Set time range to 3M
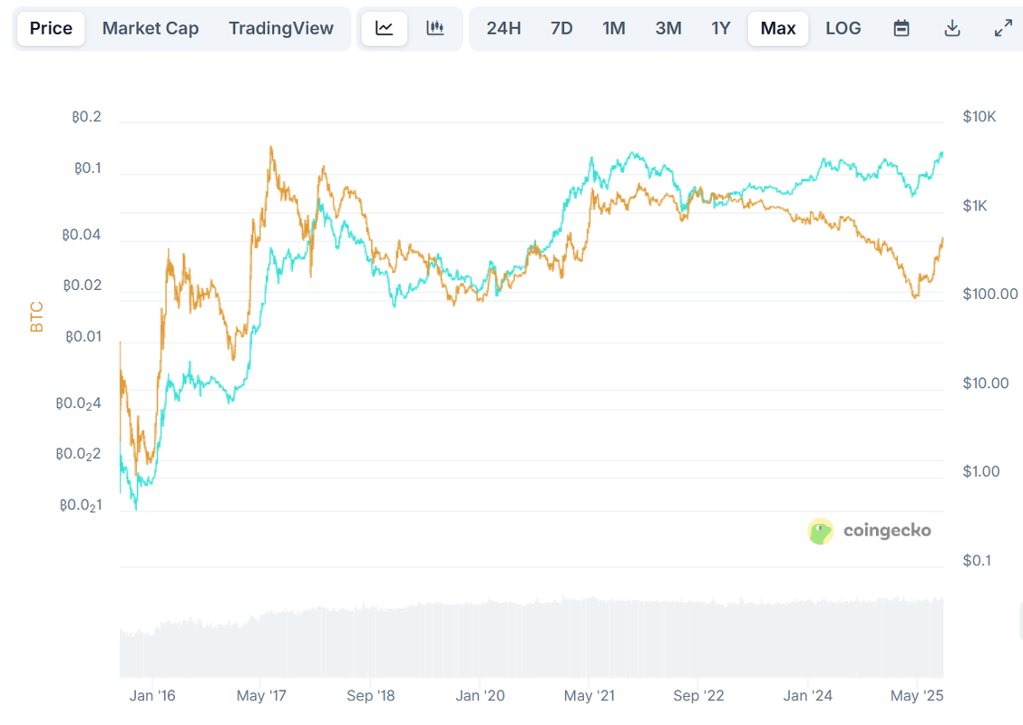The image size is (1023, 725). (x=668, y=29)
